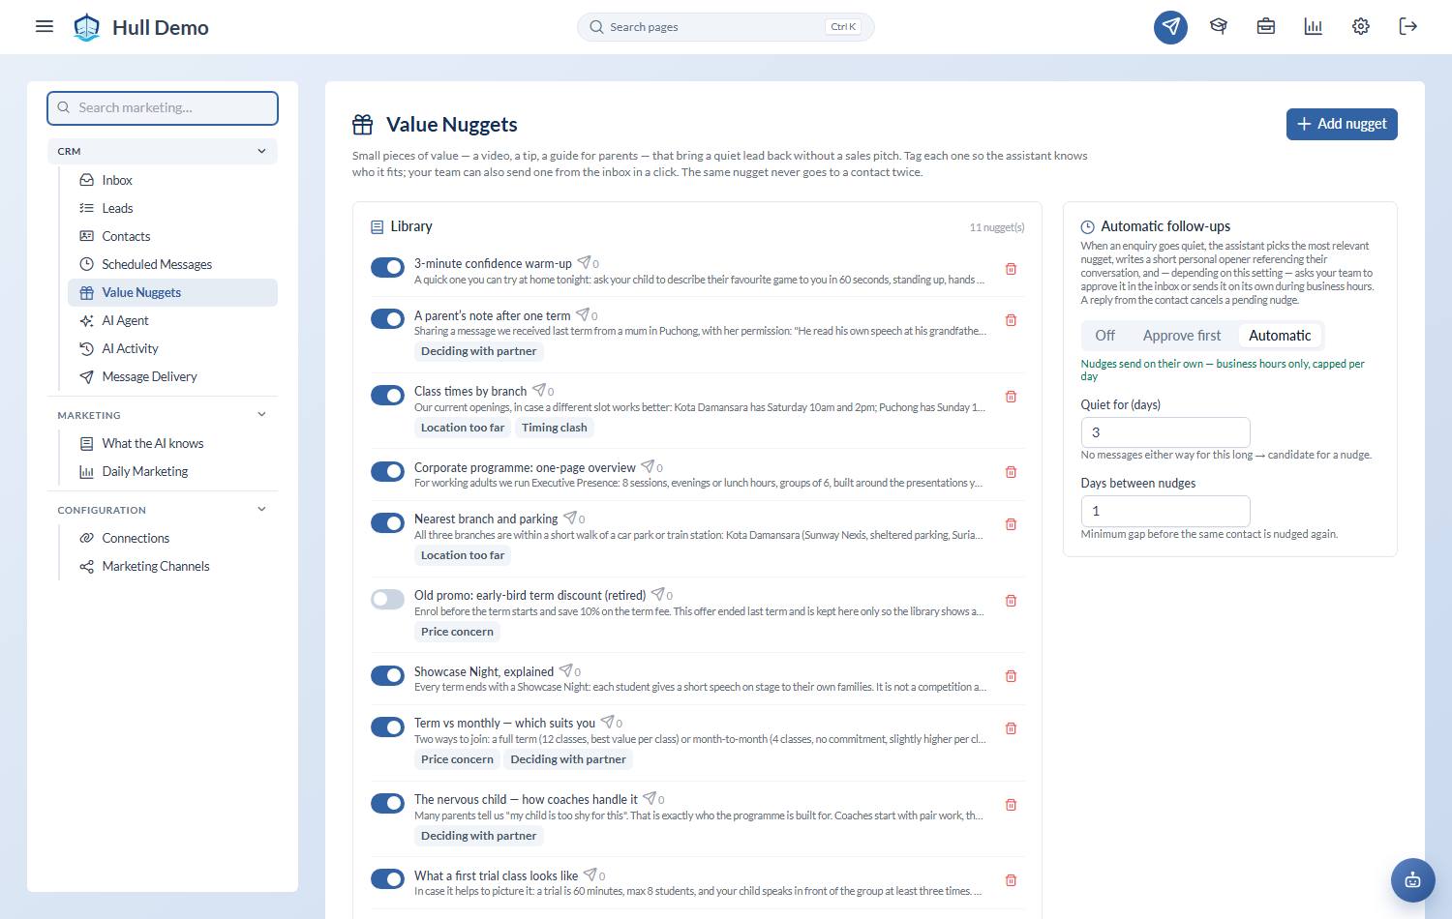Delete the 'The nervous child' nugget
This screenshot has width=1452, height=919.
(1011, 805)
